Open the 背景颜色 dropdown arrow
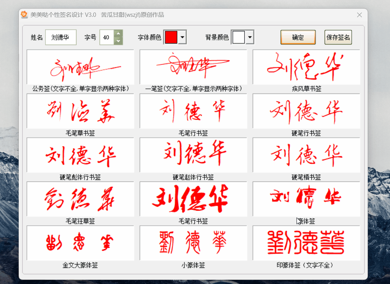The width and height of the screenshot is (390, 284). pos(250,37)
